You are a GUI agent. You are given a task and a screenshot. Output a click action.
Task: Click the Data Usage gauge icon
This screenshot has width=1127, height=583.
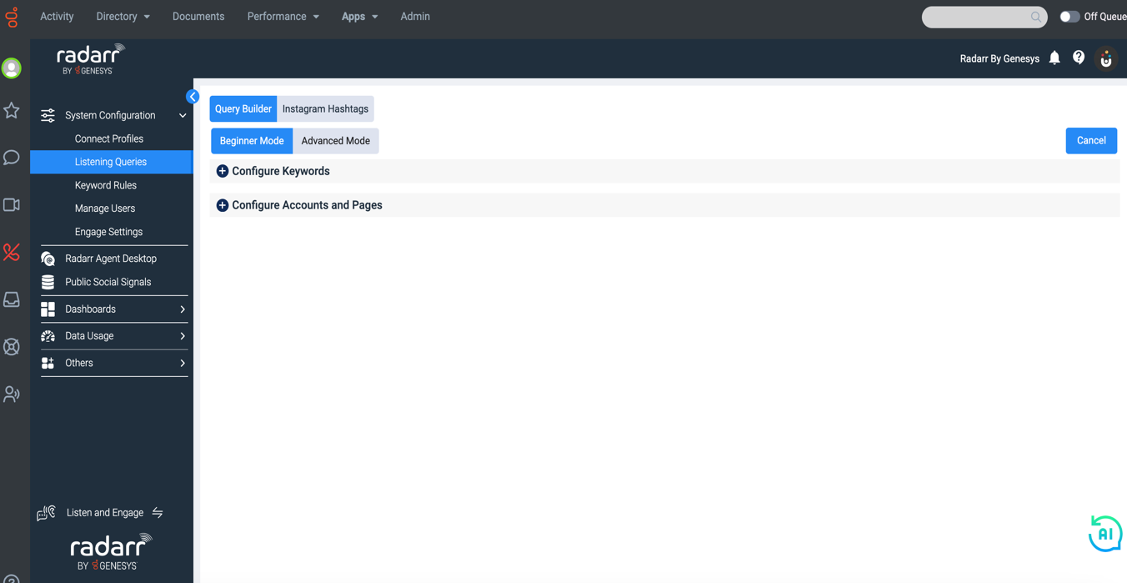pos(48,336)
